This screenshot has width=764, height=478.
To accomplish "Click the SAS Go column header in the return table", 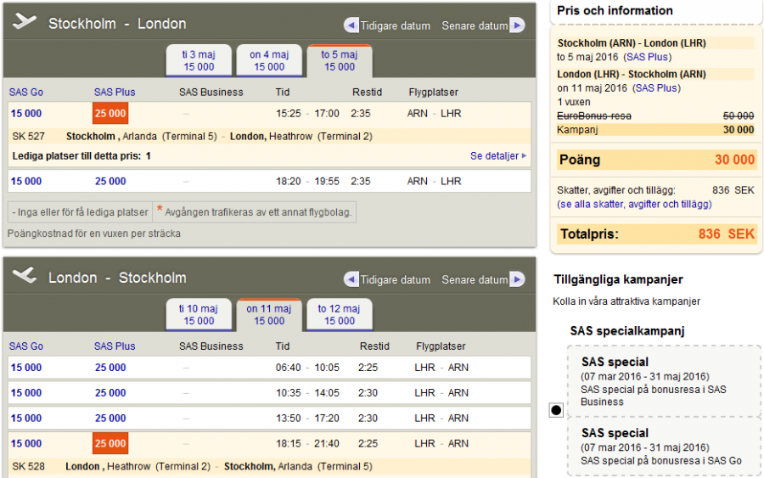I will point(26,346).
